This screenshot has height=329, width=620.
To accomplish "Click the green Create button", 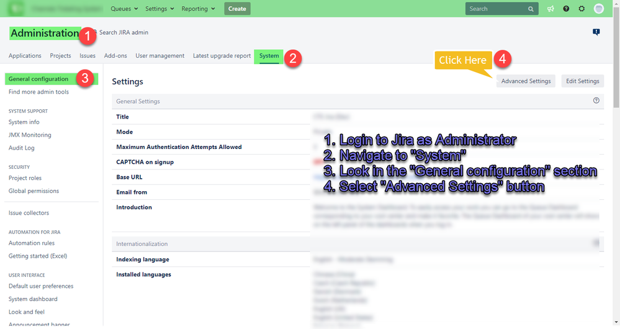I will 237,9.
